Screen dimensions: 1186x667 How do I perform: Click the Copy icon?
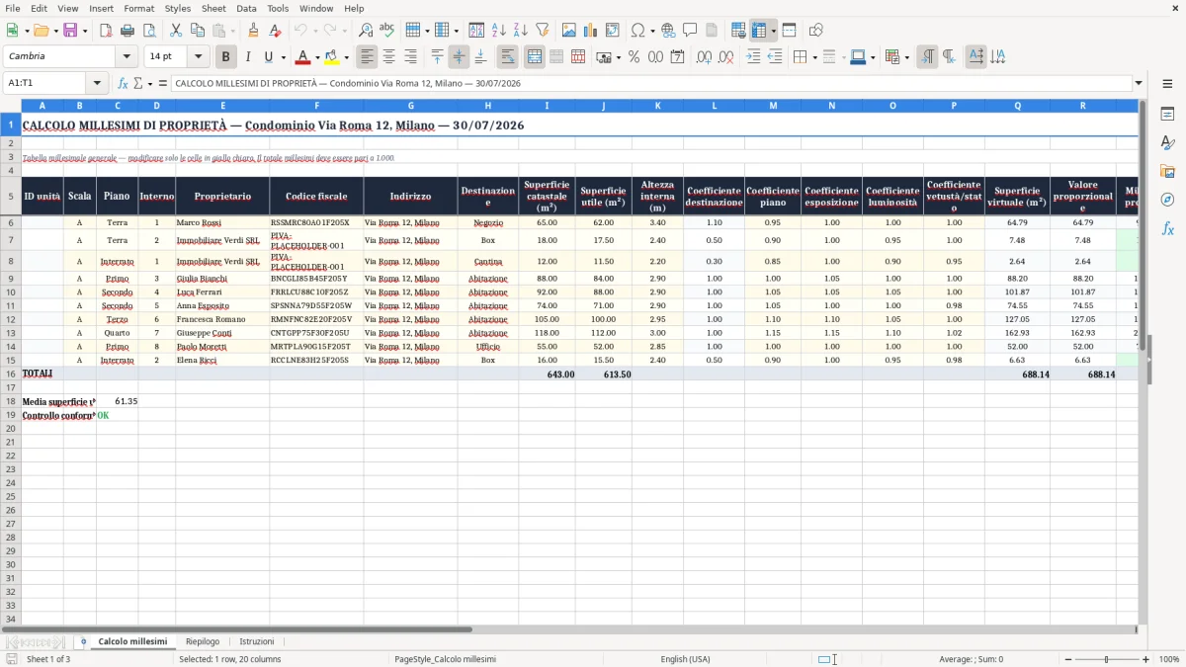(198, 31)
